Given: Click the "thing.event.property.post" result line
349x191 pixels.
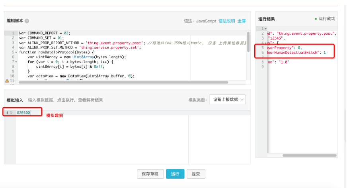Looking at the screenshot, I should (x=302, y=33).
